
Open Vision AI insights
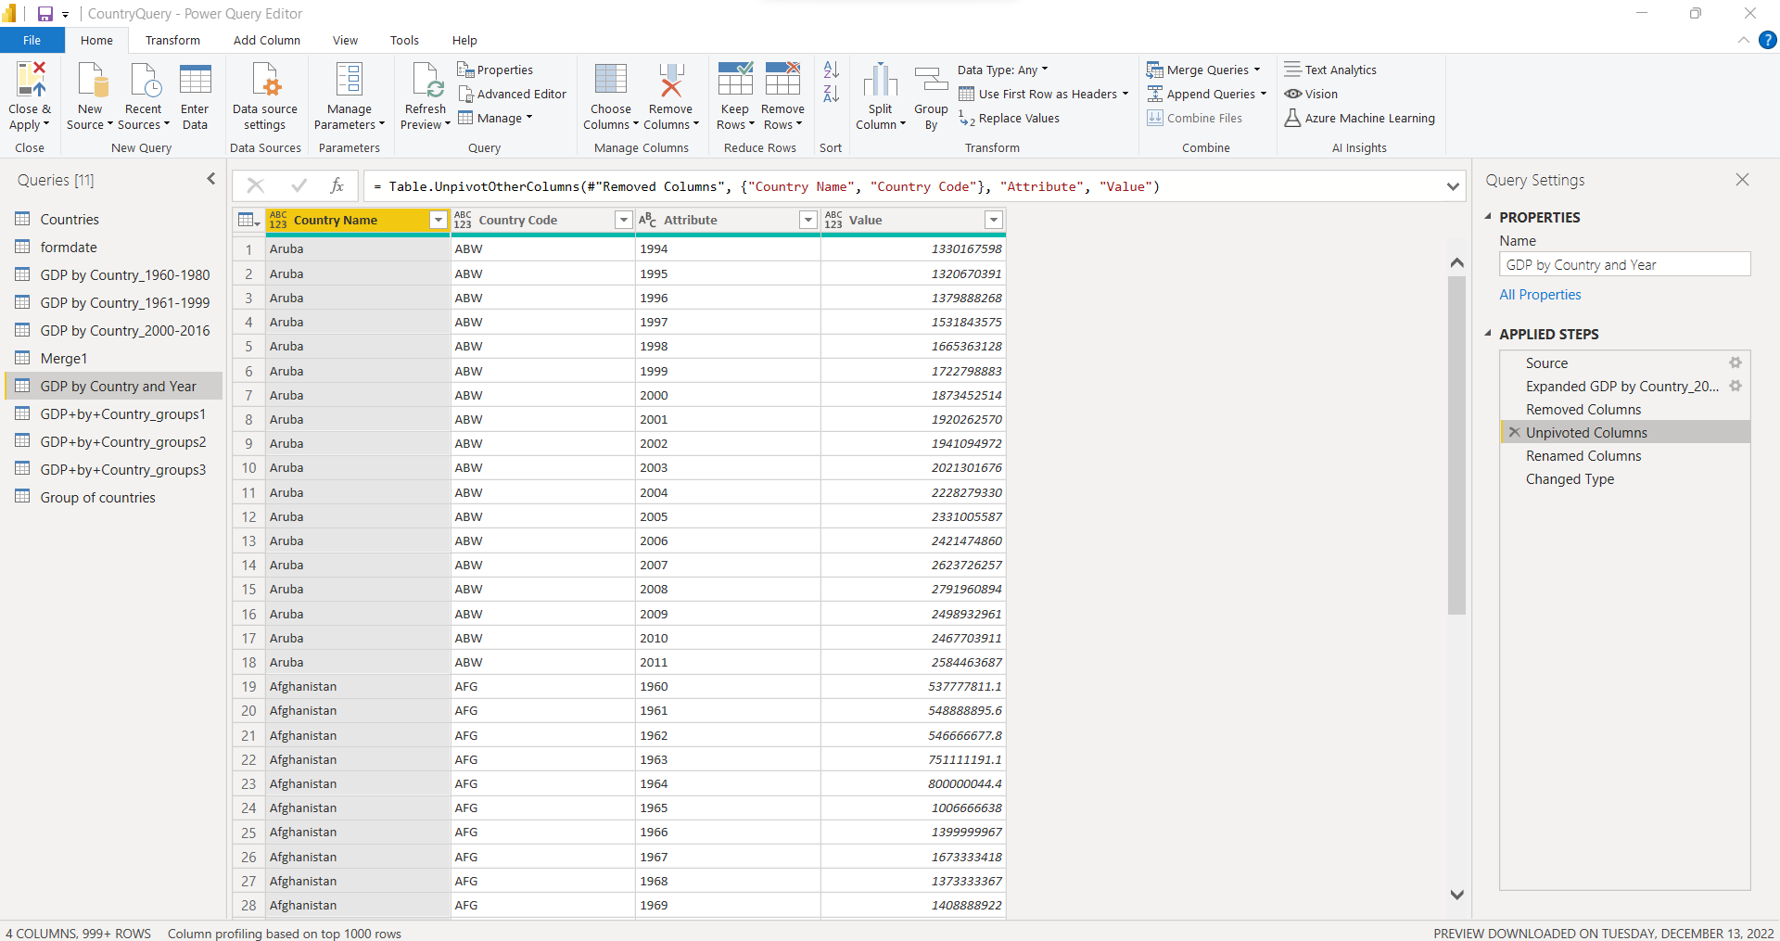1311,94
